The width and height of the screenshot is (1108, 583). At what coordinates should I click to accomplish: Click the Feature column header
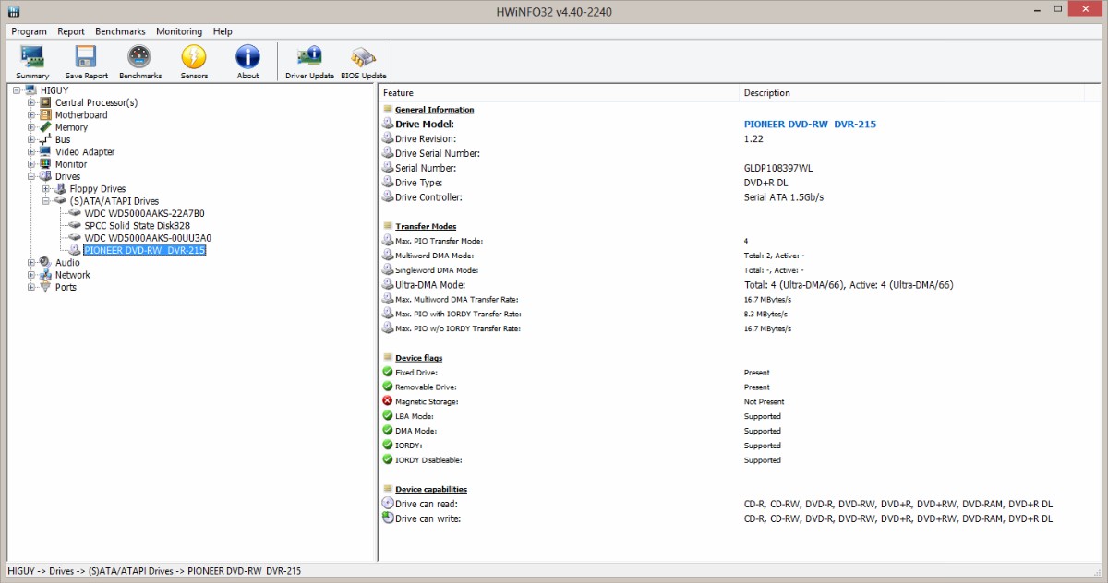560,92
